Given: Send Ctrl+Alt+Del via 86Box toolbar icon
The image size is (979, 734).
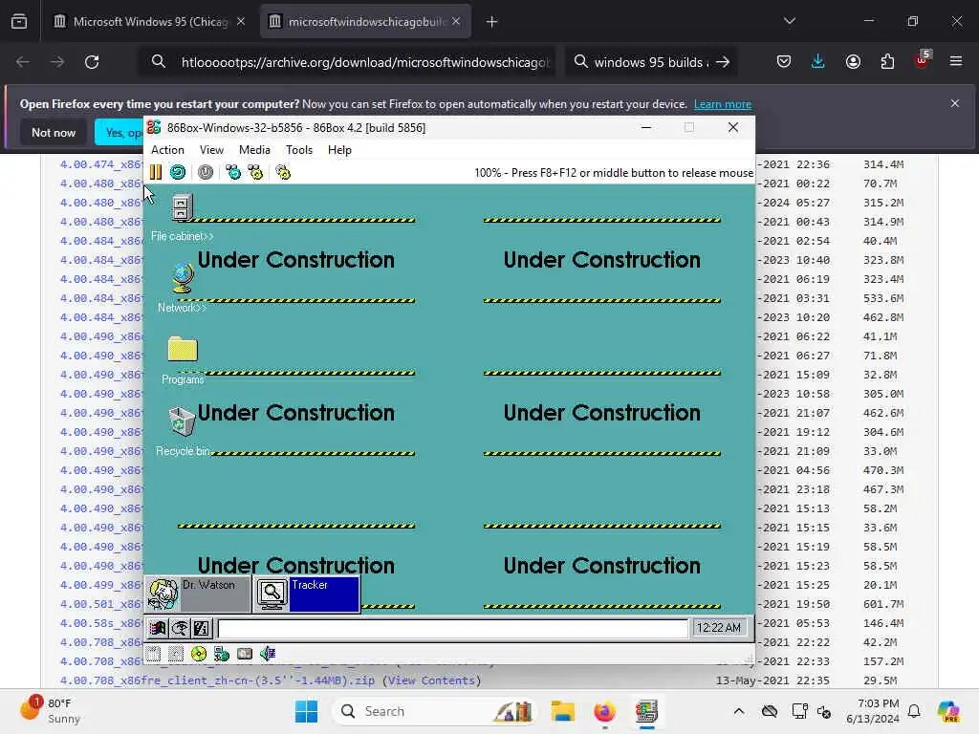Looking at the screenshot, I should tap(233, 172).
